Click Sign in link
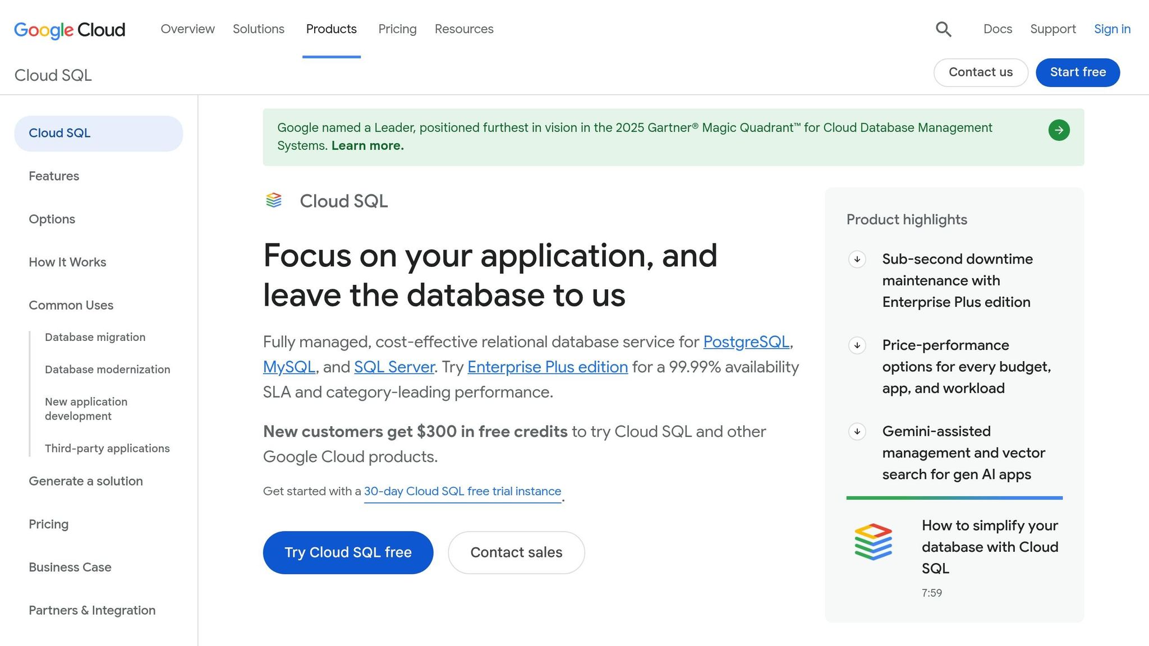 click(x=1112, y=29)
